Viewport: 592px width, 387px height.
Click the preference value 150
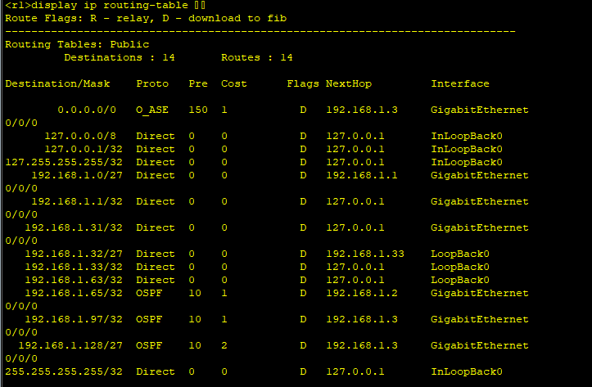[198, 110]
